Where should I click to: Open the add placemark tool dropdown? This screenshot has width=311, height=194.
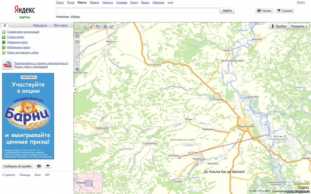104,26
